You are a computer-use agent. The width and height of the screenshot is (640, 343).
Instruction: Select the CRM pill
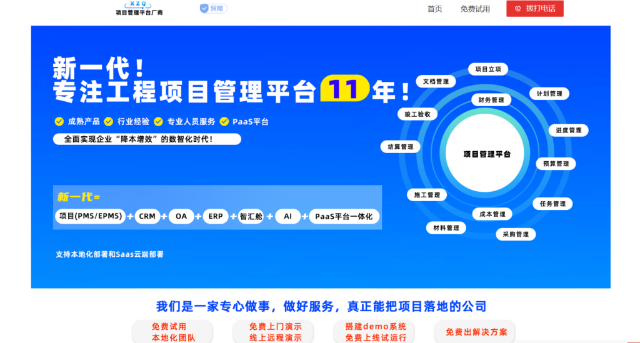[x=147, y=216]
